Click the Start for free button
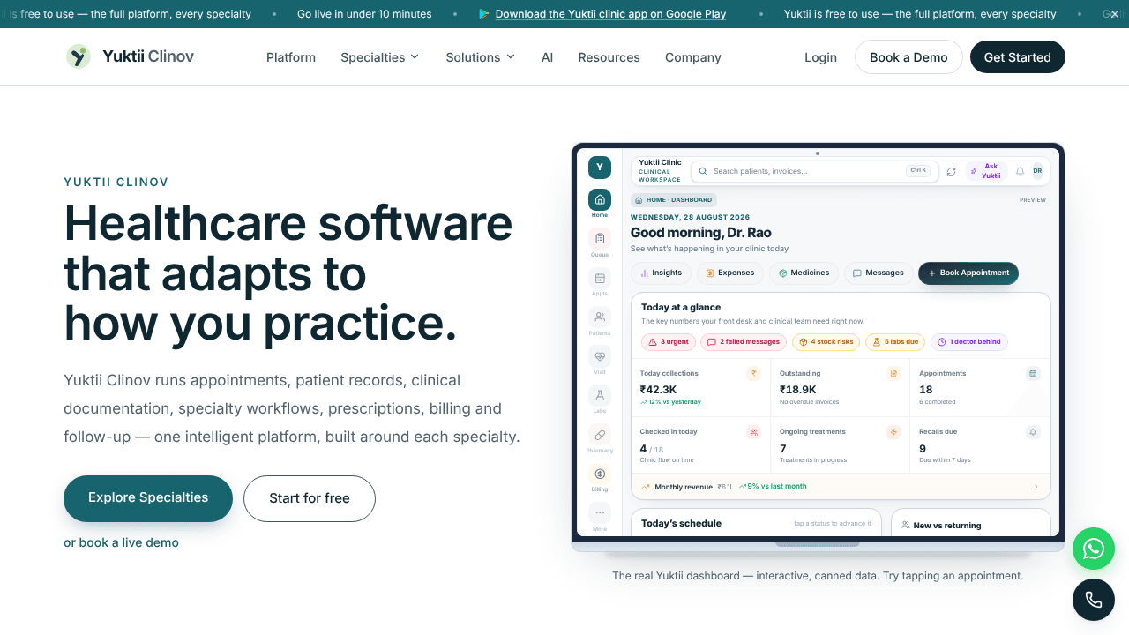This screenshot has height=635, width=1129. [x=310, y=498]
